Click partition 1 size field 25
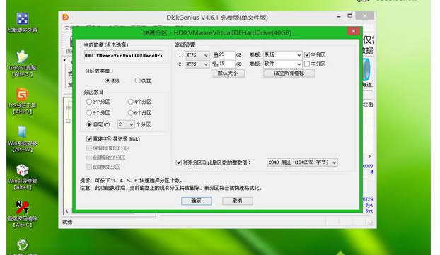The image size is (440, 255). click(x=226, y=55)
